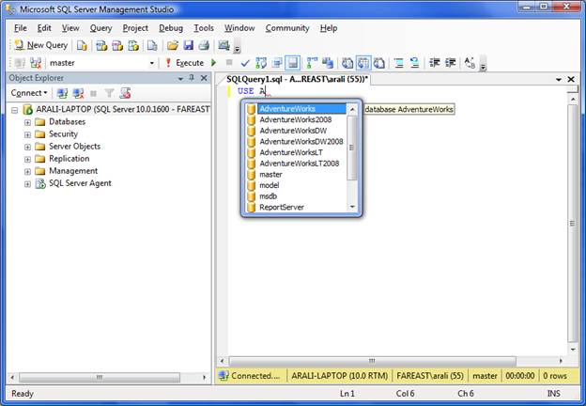Click the IntelliSense list scroll-down arrow

[352, 207]
